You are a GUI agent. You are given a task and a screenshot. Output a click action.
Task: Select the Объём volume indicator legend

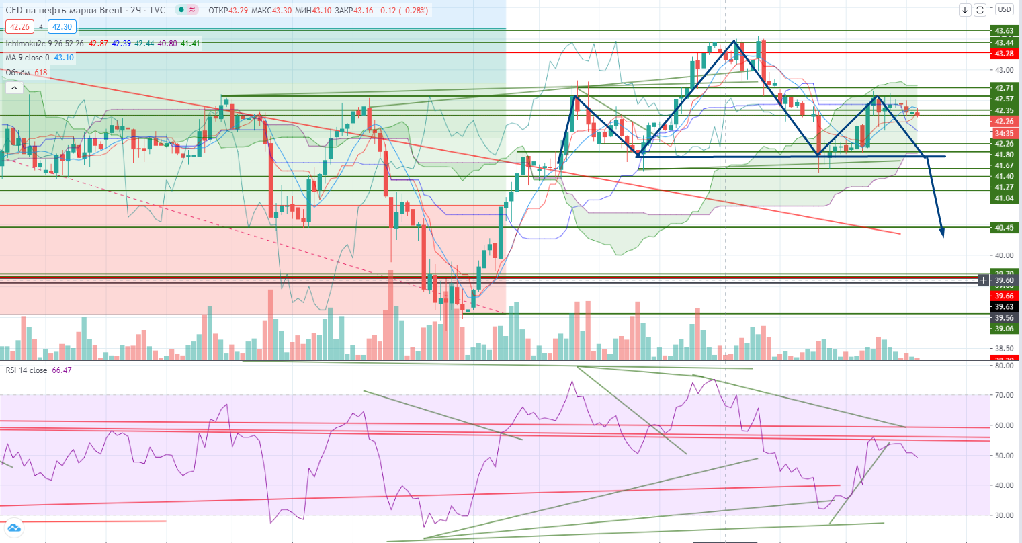(17, 73)
